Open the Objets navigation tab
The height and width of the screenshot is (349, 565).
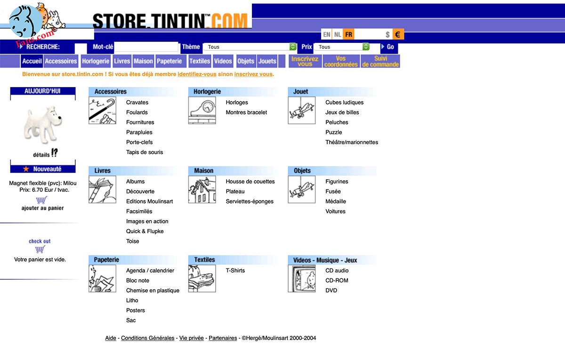246,61
